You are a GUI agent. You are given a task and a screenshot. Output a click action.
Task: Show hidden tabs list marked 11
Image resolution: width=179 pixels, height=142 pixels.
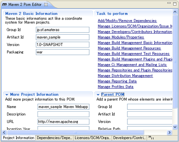point(151,138)
